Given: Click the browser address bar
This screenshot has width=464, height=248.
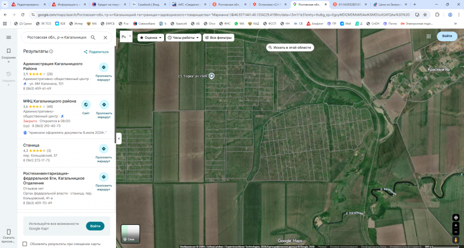Looking at the screenshot, I should (x=224, y=15).
